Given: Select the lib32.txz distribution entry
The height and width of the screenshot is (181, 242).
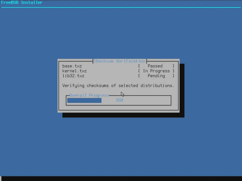Looking at the screenshot, I should click(x=73, y=76).
